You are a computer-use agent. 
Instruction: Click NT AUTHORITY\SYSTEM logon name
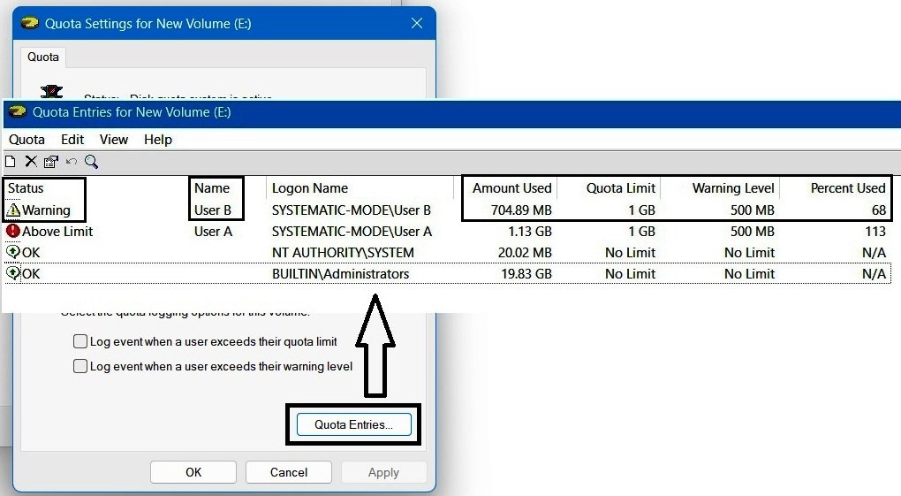coord(343,253)
